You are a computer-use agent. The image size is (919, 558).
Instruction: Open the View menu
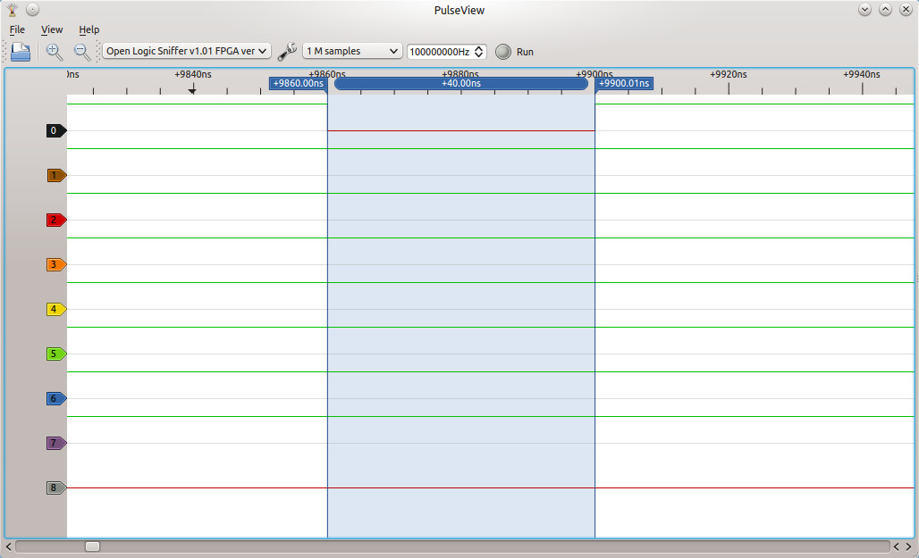coord(52,29)
